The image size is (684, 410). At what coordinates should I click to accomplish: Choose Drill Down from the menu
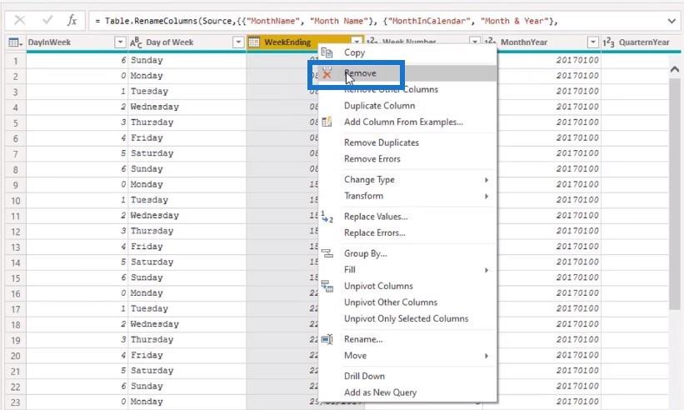click(x=407, y=376)
